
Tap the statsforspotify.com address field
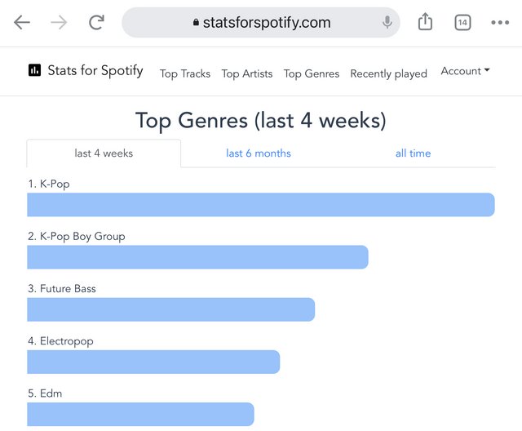(x=261, y=23)
